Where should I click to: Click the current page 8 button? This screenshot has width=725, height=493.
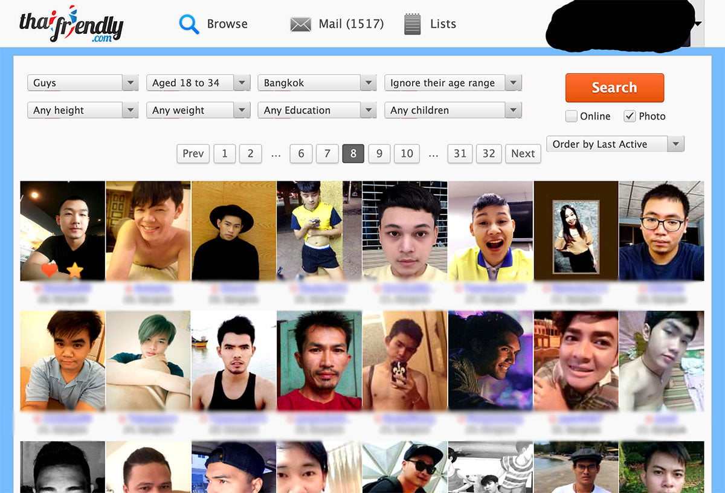pyautogui.click(x=353, y=153)
